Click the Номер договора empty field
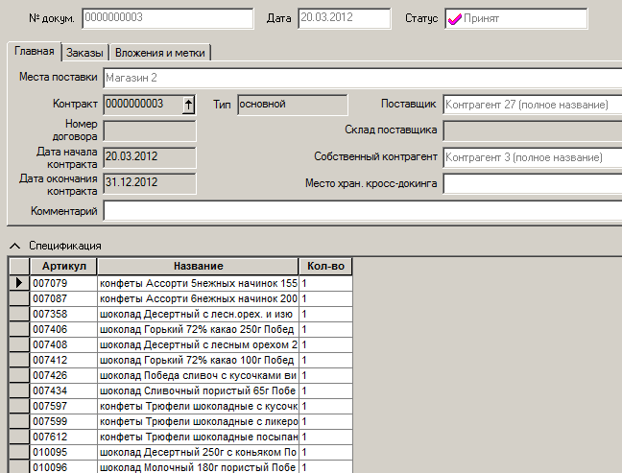This screenshot has height=473, width=622. [x=150, y=131]
